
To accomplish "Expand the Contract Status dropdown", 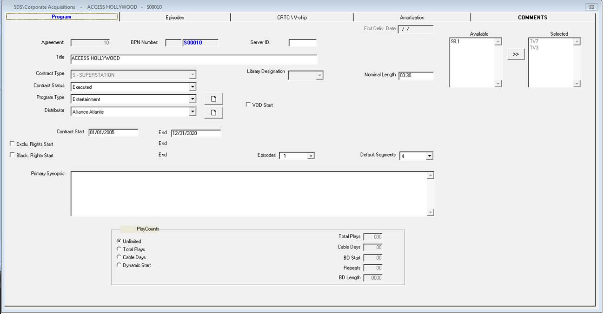I will 192,87.
